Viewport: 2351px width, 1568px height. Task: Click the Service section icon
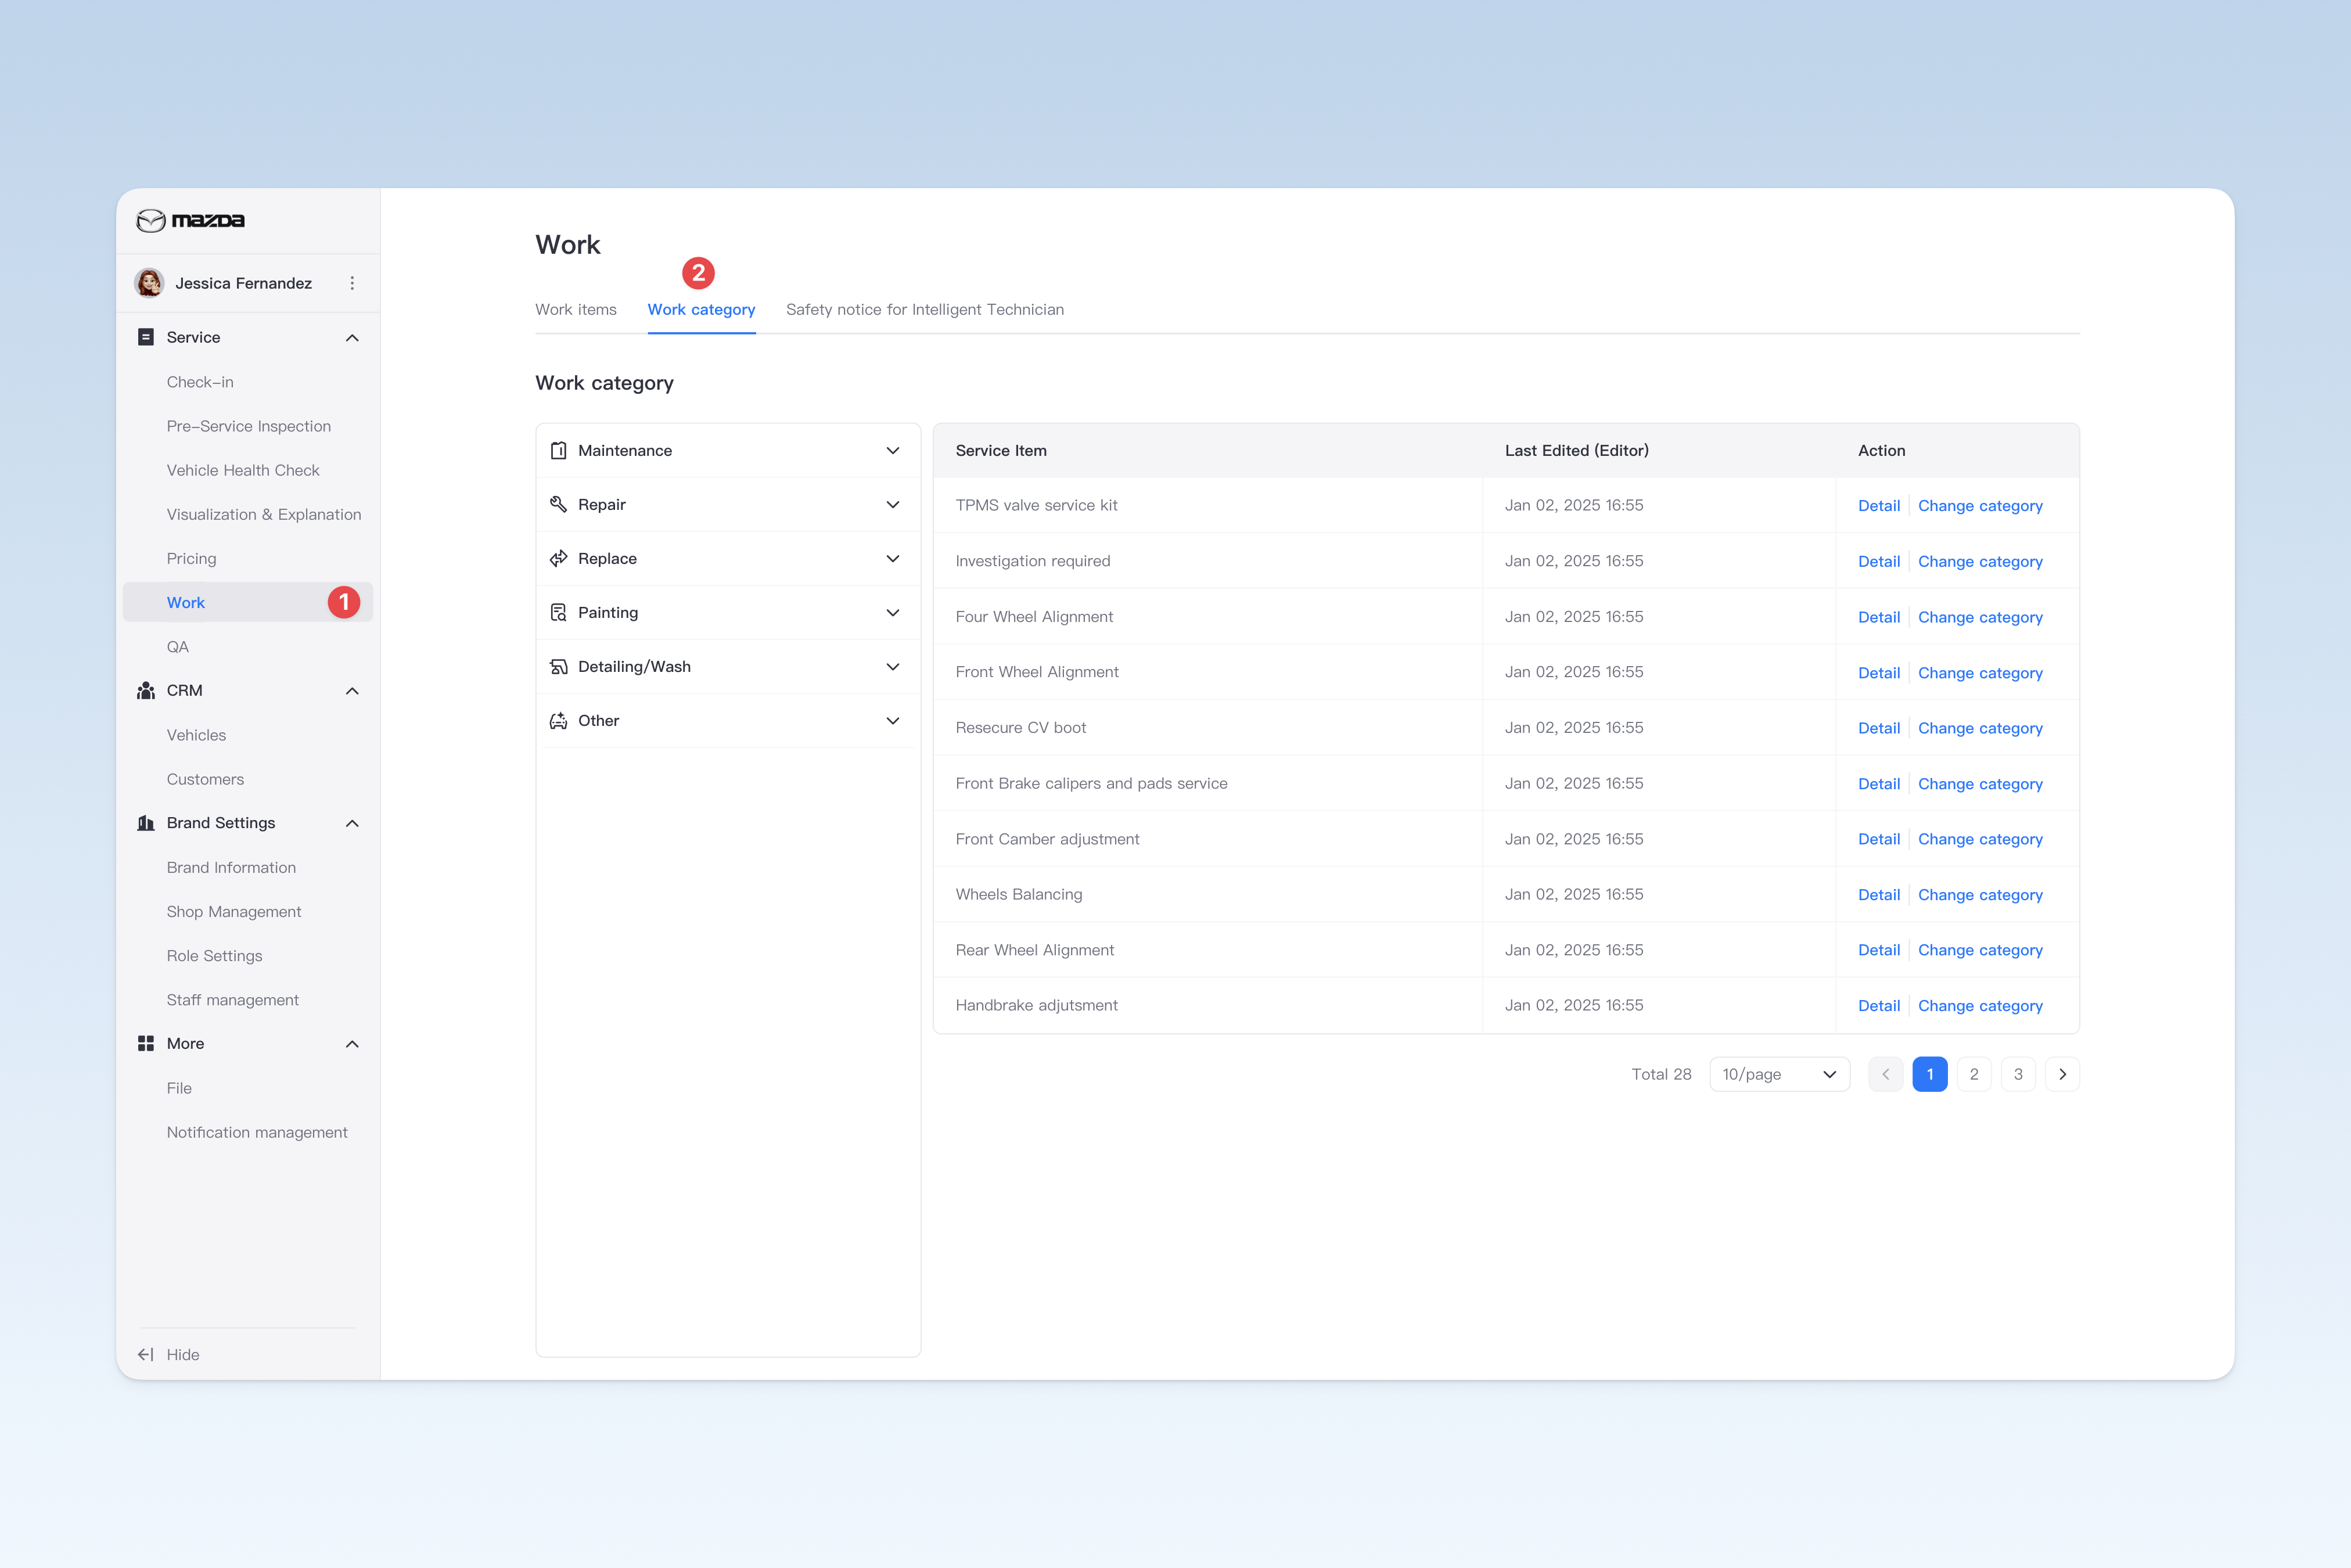(146, 337)
